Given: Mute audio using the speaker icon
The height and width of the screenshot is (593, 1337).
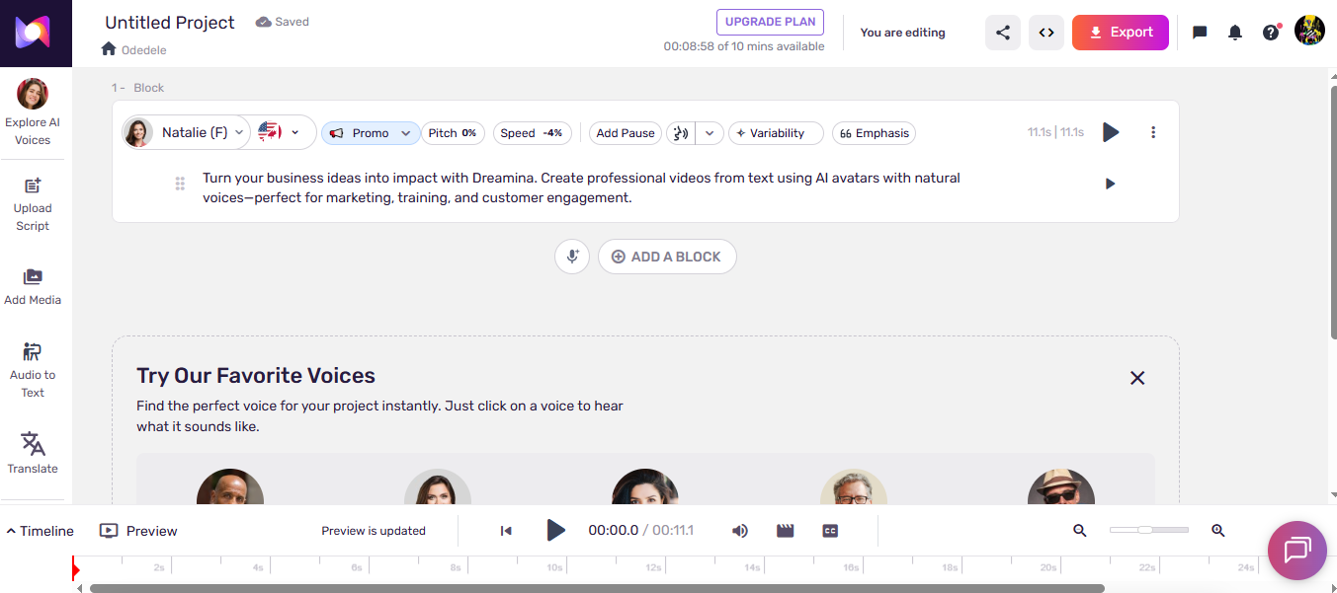Looking at the screenshot, I should [739, 530].
